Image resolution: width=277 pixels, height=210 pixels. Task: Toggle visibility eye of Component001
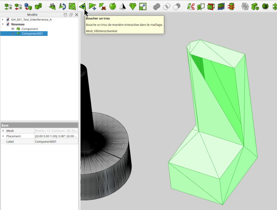[13, 34]
